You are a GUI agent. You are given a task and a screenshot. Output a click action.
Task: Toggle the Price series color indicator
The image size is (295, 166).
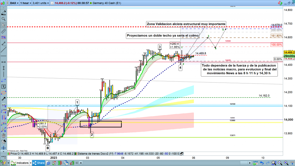pyautogui.click(x=9, y=154)
